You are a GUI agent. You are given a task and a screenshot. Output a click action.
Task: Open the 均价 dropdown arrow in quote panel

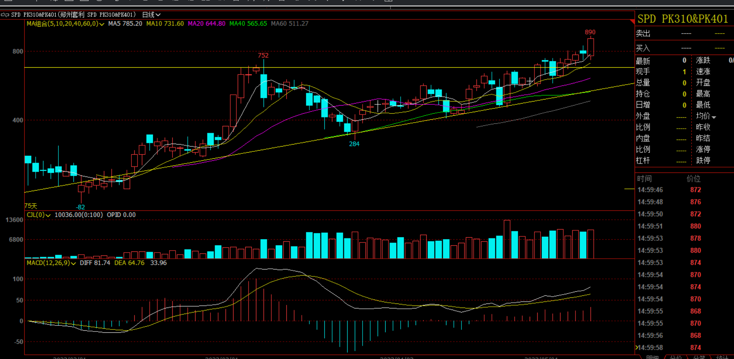[714, 117]
